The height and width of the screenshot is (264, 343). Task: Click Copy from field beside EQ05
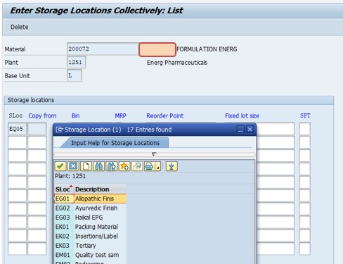click(x=37, y=129)
